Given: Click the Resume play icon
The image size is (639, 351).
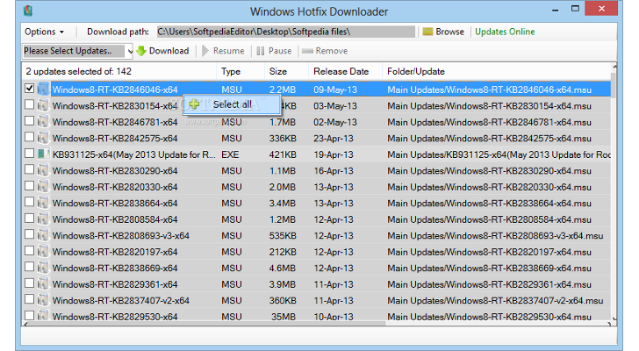Looking at the screenshot, I should [x=205, y=51].
